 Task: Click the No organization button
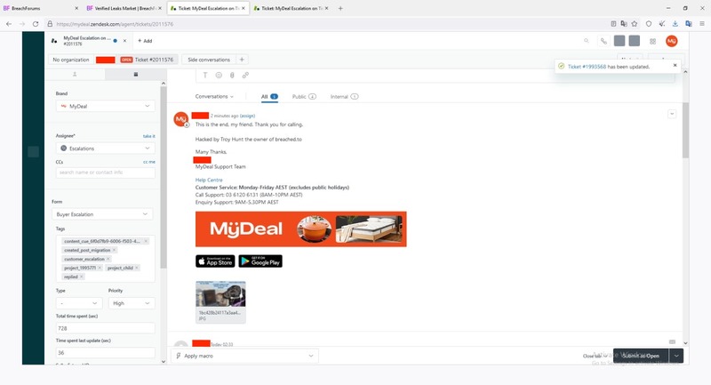pyautogui.click(x=71, y=60)
